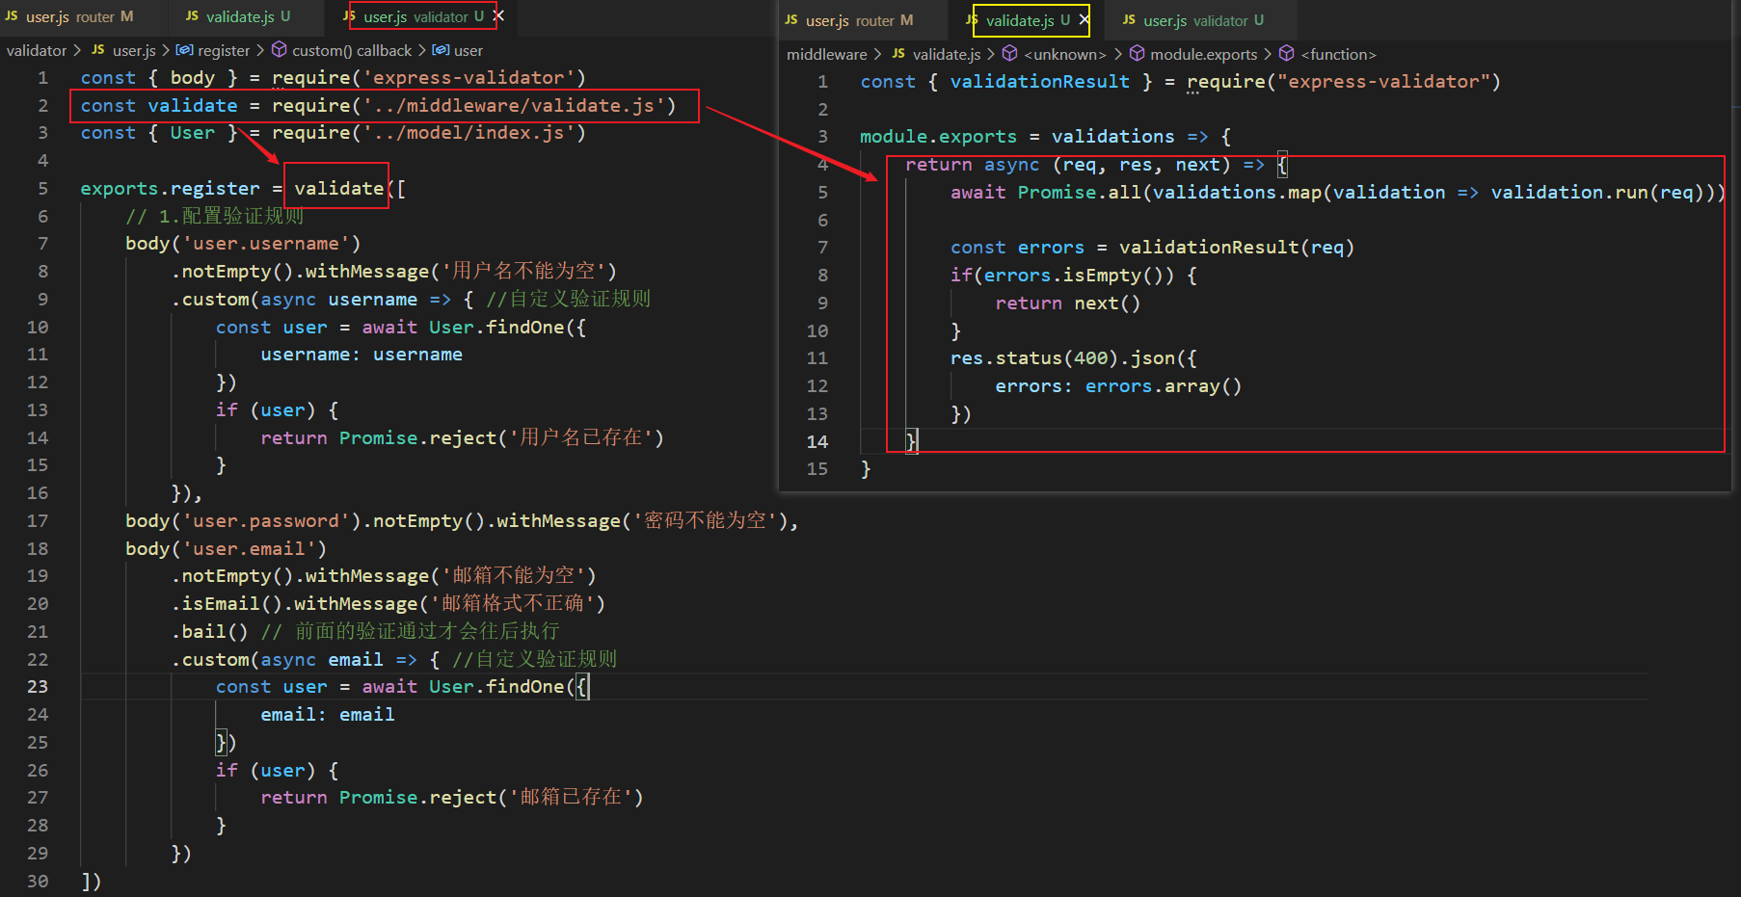Open user.js breadcrumb in left editor
The height and width of the screenshot is (897, 1741).
[x=134, y=50]
